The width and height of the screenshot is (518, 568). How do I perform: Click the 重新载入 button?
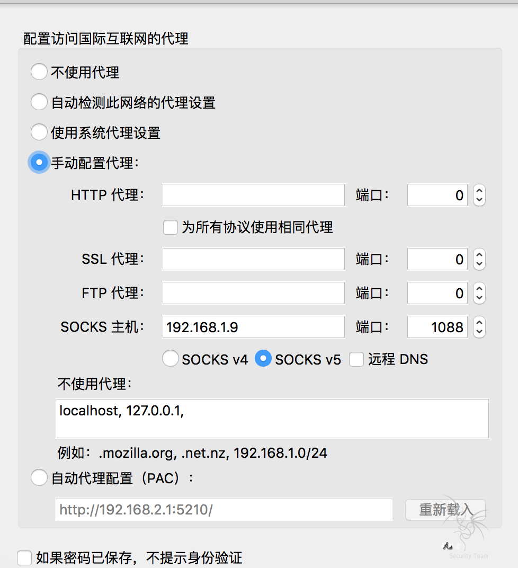[445, 509]
